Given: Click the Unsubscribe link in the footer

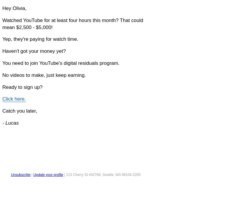Looking at the screenshot, I should pos(21,175).
